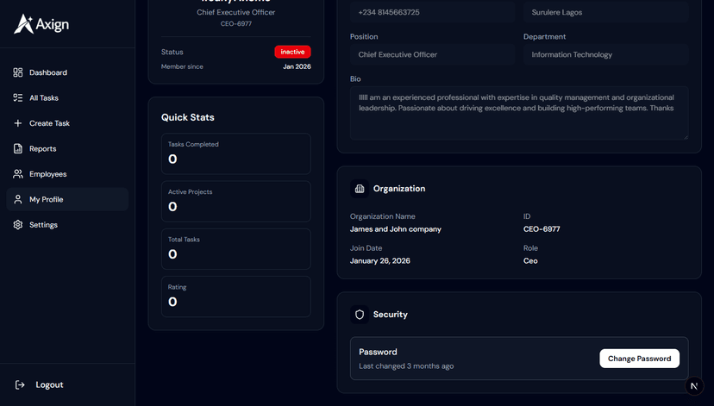This screenshot has width=714, height=406.
Task: Click the round N button bottom-right
Action: tap(694, 386)
